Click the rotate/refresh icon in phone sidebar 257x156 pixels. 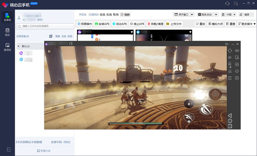[x=230, y=51]
